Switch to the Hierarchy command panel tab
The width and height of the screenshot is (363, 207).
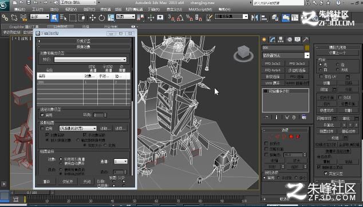tap(281, 40)
